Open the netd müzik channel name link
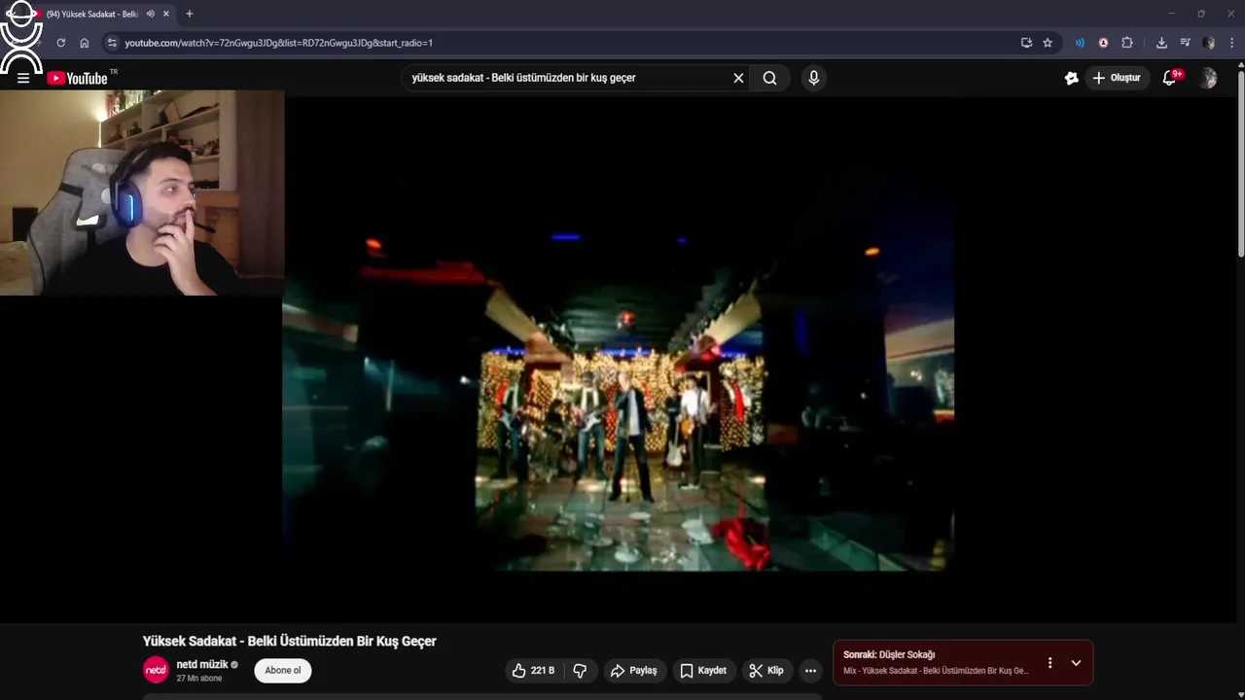This screenshot has width=1245, height=700. 202,665
